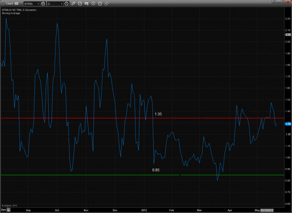The image size is (292, 213).
Task: Expand the $TRIN symbol dropdown
Action: tap(38, 4)
